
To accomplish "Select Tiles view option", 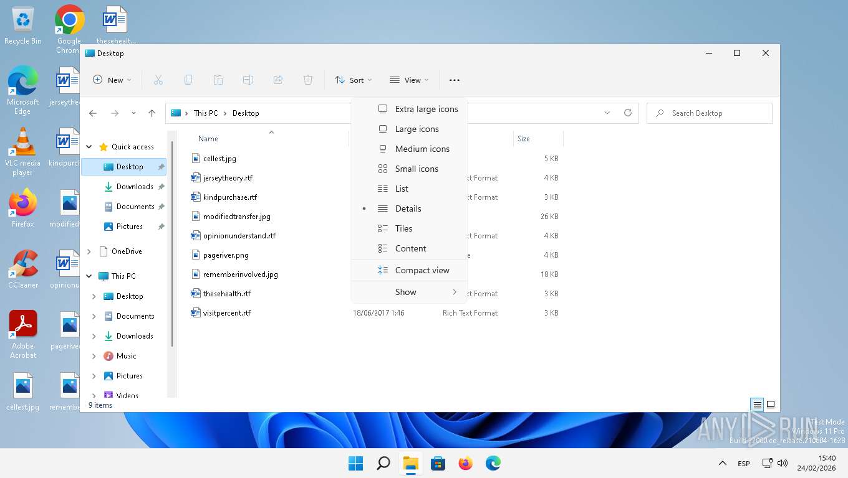I will pos(410,228).
